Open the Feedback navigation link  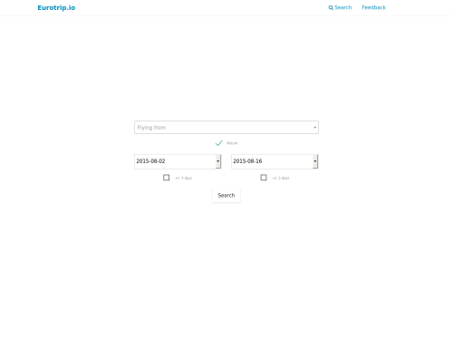point(373,7)
